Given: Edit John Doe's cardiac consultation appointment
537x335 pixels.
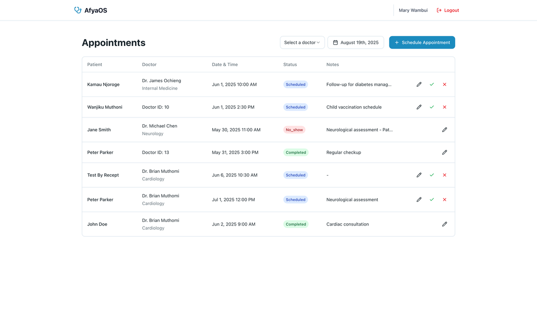Looking at the screenshot, I should pos(444,224).
